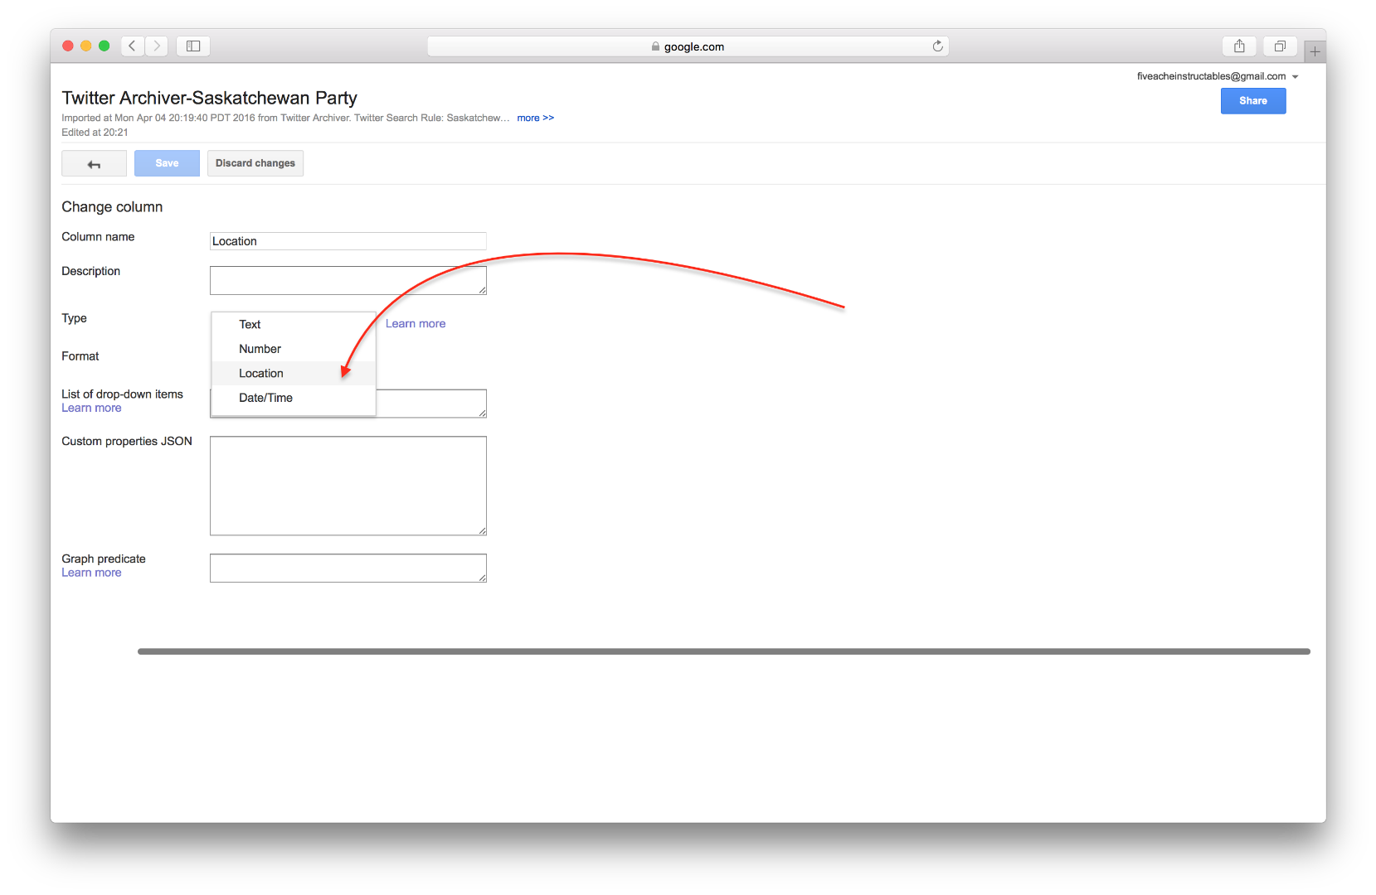Expand the import details via more >>

click(535, 118)
